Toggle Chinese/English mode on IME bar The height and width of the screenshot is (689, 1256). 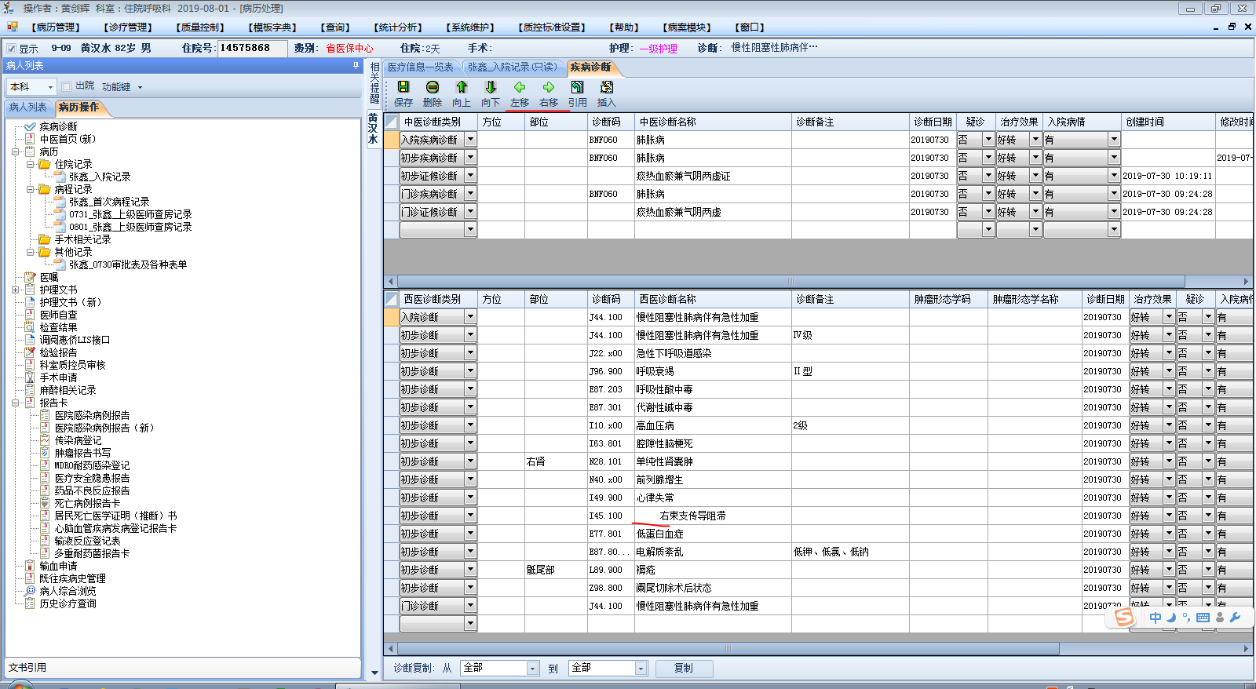(1156, 618)
